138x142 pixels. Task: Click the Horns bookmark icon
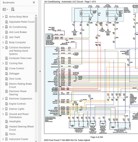pyautogui.click(x=7, y=134)
